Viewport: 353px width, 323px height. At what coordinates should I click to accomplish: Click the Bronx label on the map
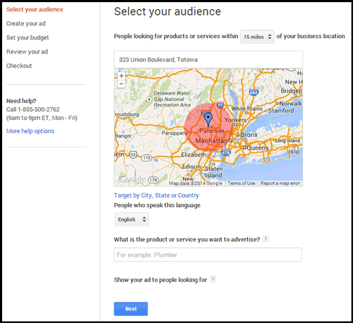[x=249, y=135]
